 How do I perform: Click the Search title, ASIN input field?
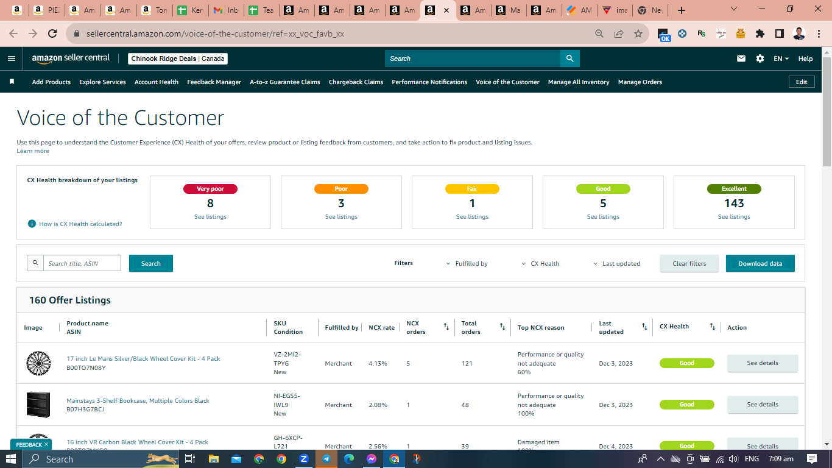pos(82,263)
